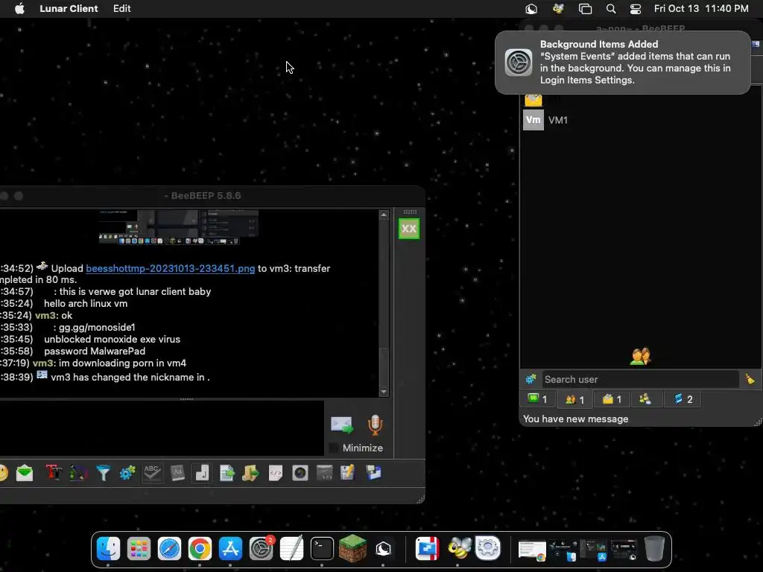The image size is (763, 572).
Task: Click the green XX user avatar
Action: click(x=409, y=229)
